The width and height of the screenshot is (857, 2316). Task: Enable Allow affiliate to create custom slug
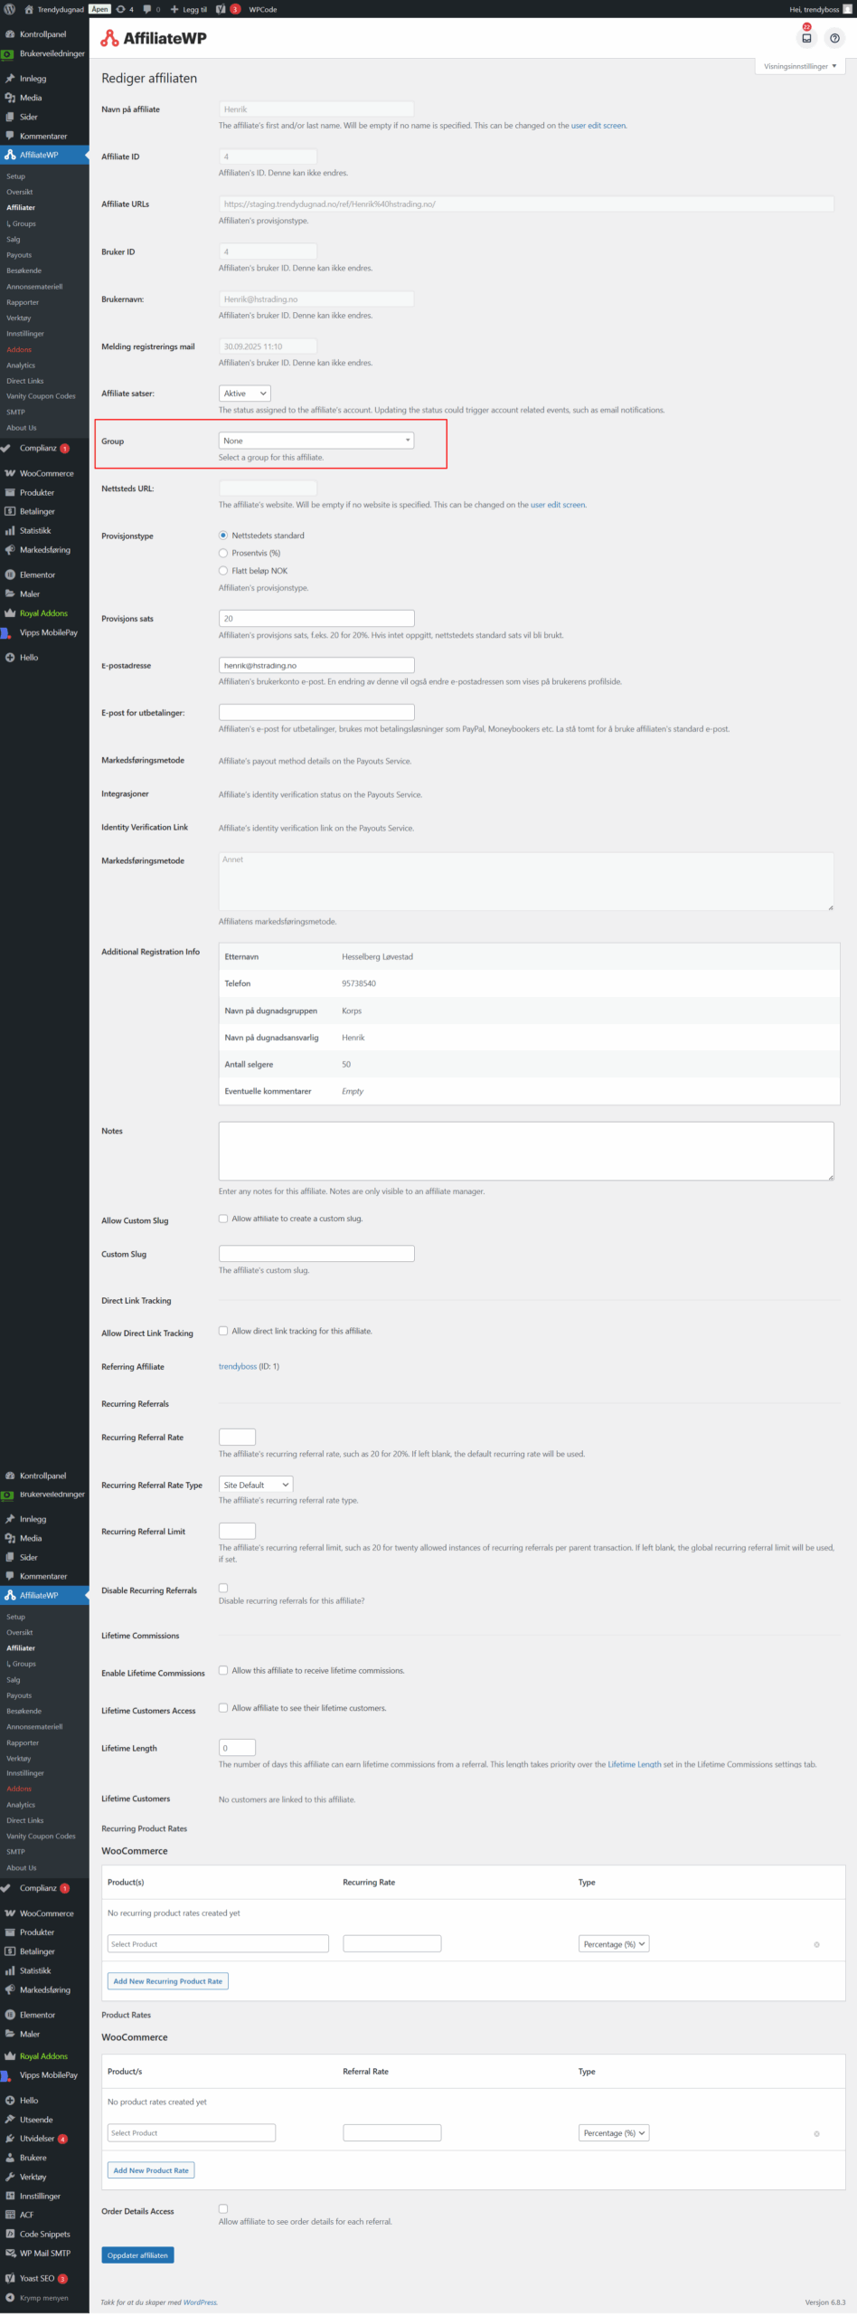tap(223, 1219)
